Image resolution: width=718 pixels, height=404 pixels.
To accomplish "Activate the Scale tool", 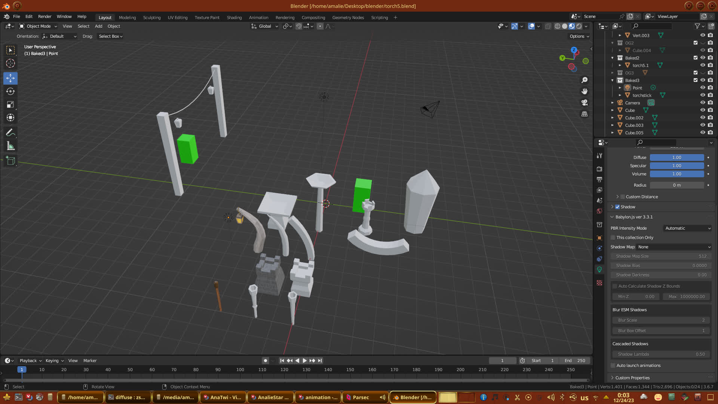I will tap(10, 105).
